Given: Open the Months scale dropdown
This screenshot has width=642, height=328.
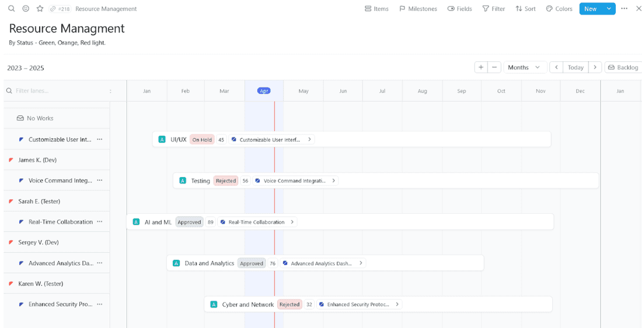Looking at the screenshot, I should [525, 68].
